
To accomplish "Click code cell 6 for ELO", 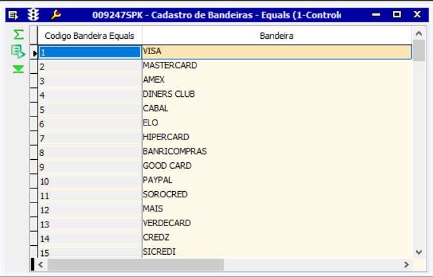I will tap(90, 124).
